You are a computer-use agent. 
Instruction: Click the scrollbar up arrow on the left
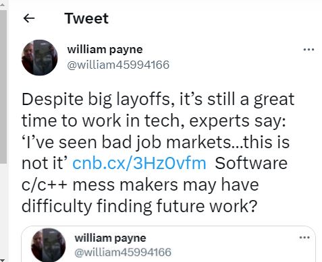point(3,2)
